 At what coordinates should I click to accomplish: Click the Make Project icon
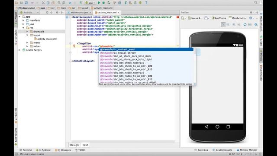click(x=81, y=3)
